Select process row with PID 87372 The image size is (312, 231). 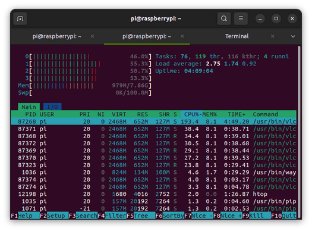153,143
